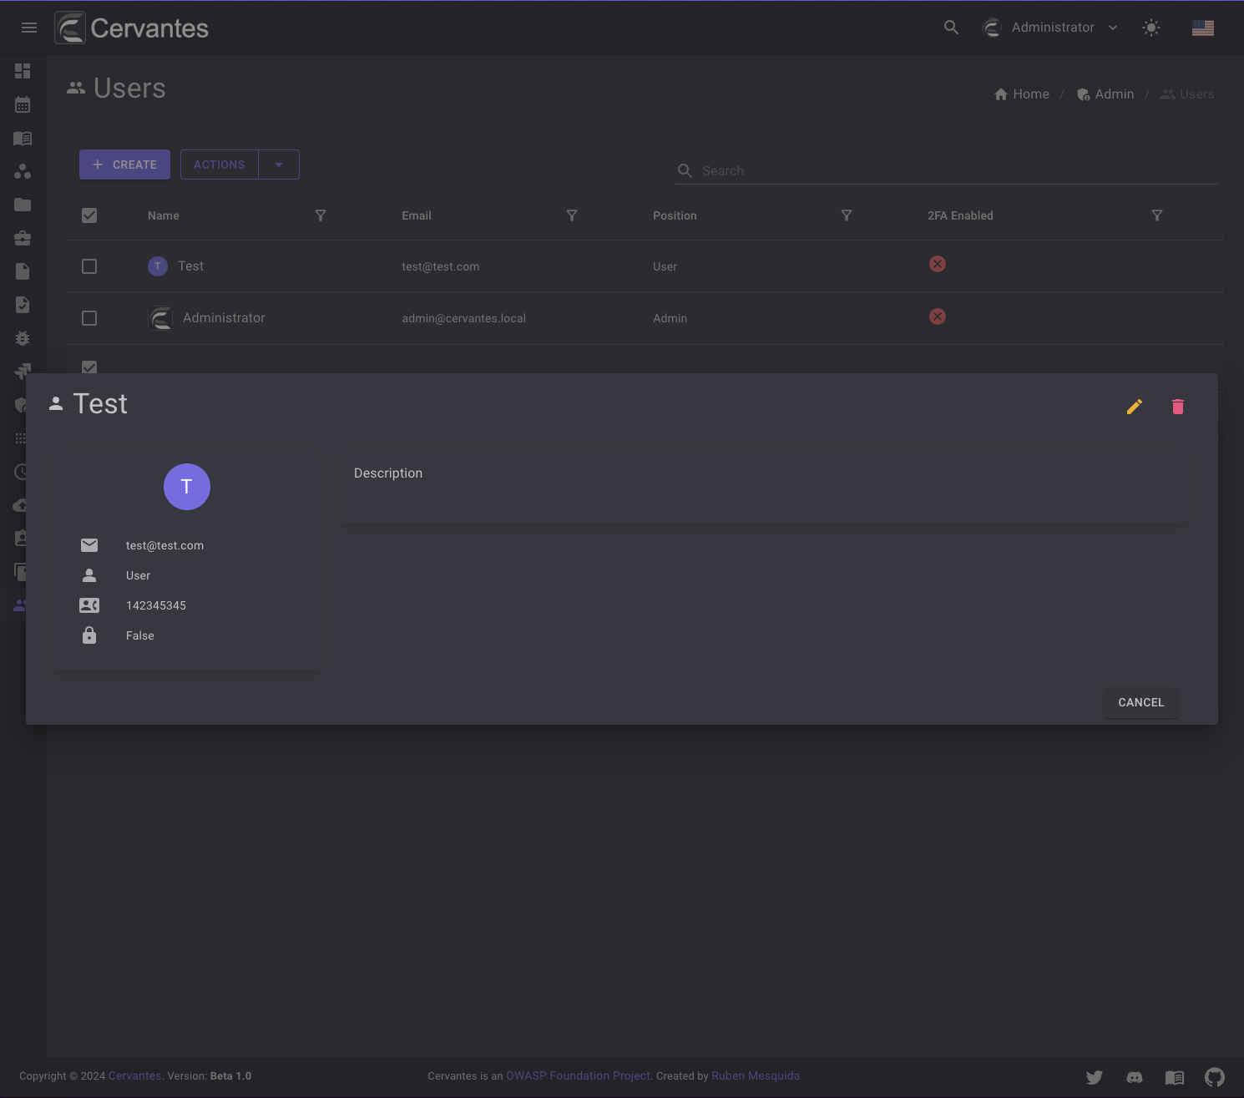Click the Test name in users table

[x=190, y=266]
